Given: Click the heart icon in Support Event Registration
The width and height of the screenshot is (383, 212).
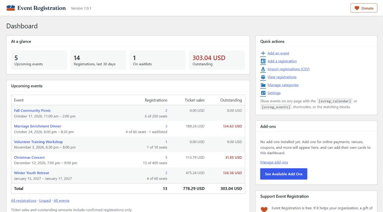Looking at the screenshot, I should point(264,209).
